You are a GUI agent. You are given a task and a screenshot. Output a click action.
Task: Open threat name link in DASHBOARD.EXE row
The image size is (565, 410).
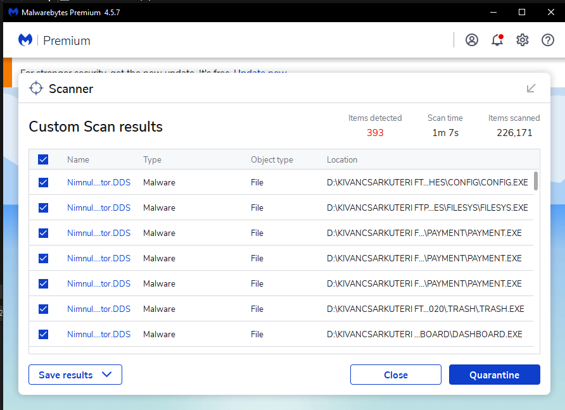point(99,335)
